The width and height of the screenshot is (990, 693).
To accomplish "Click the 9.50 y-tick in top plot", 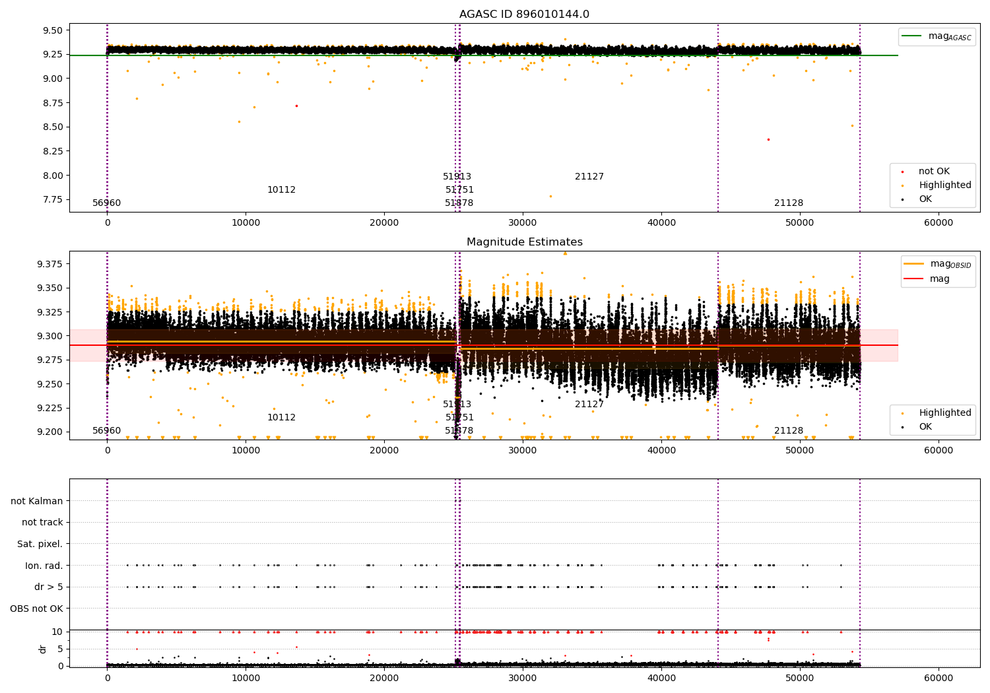I will point(52,30).
